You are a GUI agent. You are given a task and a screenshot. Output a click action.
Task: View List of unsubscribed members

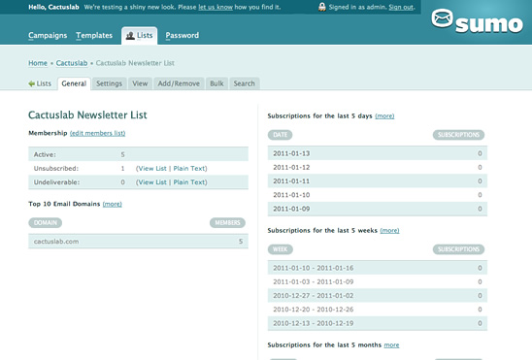click(152, 169)
